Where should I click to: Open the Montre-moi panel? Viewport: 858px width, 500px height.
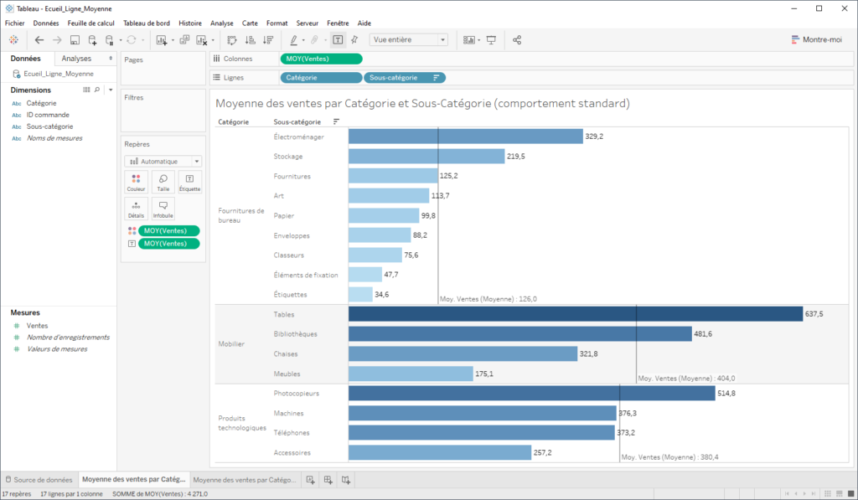pos(816,39)
